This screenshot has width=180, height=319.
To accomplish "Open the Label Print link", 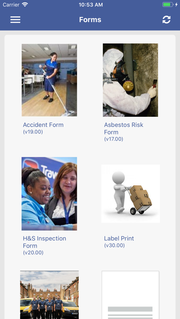I will coord(119,238).
